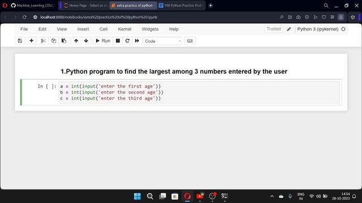
Task: Click the ENG IN language indicator
Action: click(301, 196)
